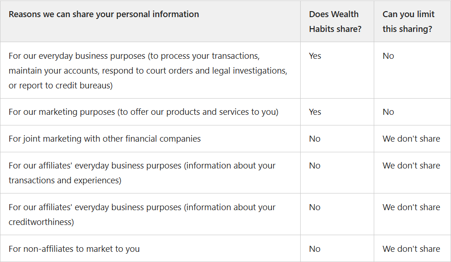Image resolution: width=451 pixels, height=262 pixels.
Task: Select affiliates' transactions and experiences row text
Action: 142,173
